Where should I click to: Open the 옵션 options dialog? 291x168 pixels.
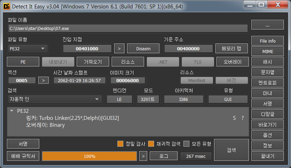pos(268,135)
